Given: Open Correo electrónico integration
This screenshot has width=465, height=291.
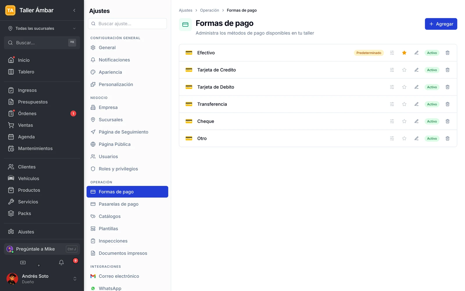Looking at the screenshot, I should click(127, 276).
